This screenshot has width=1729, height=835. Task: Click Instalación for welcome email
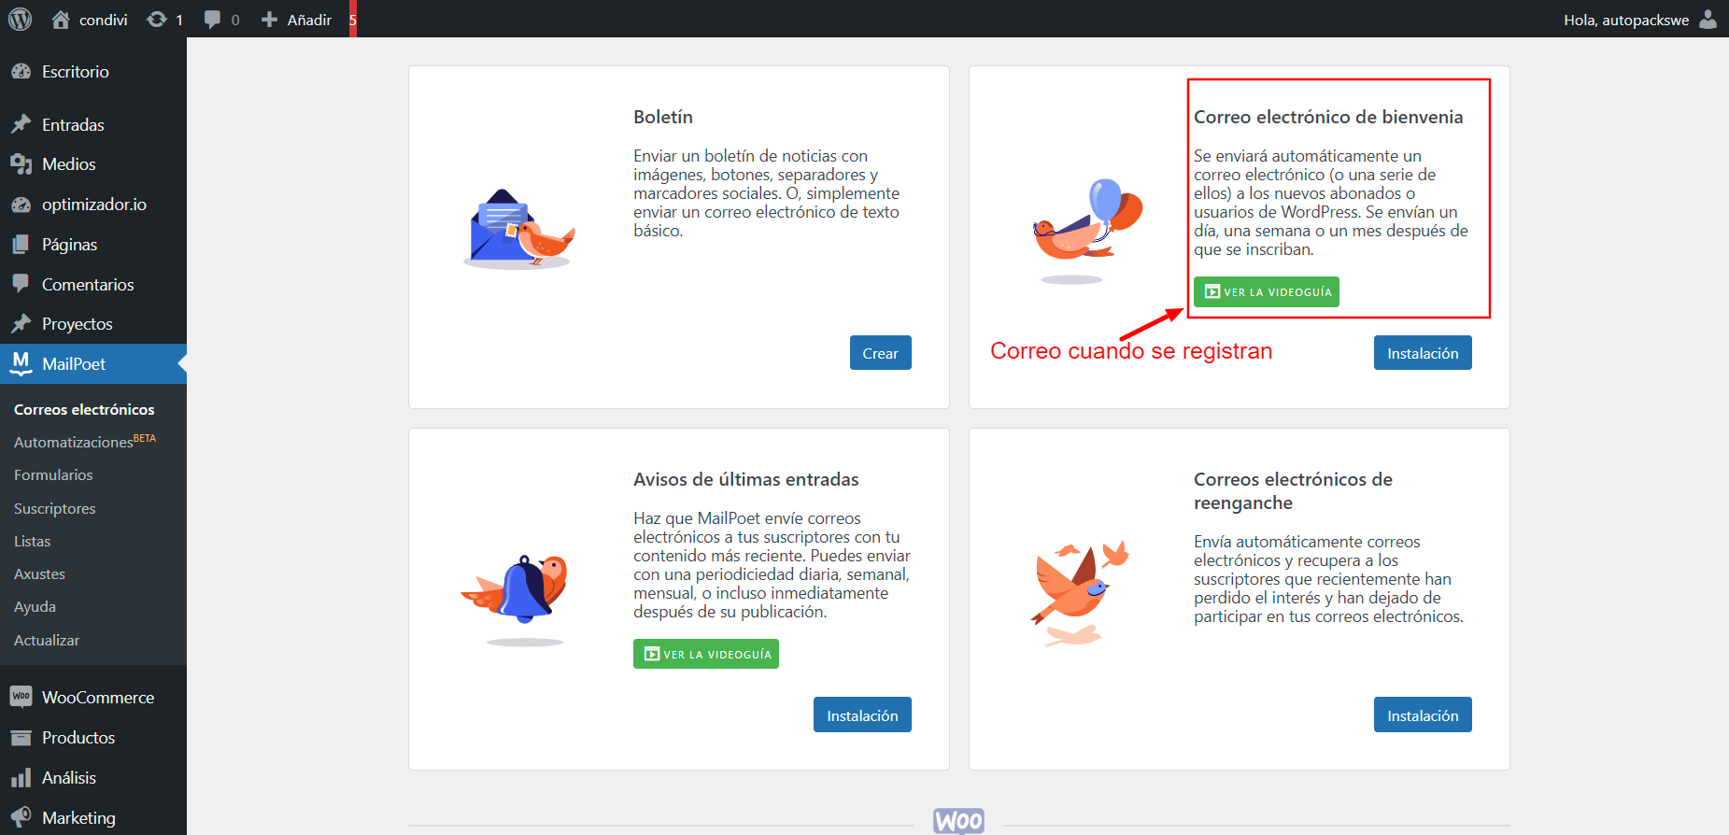[x=1423, y=353]
